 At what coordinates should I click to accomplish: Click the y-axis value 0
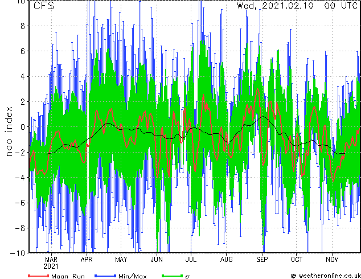tap(23, 127)
